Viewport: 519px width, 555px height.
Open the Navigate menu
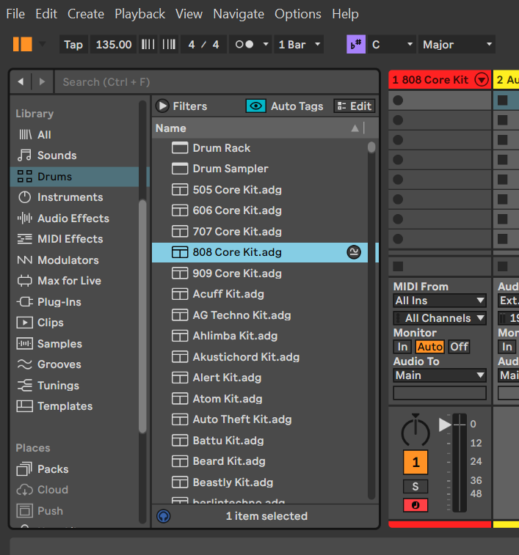point(239,14)
